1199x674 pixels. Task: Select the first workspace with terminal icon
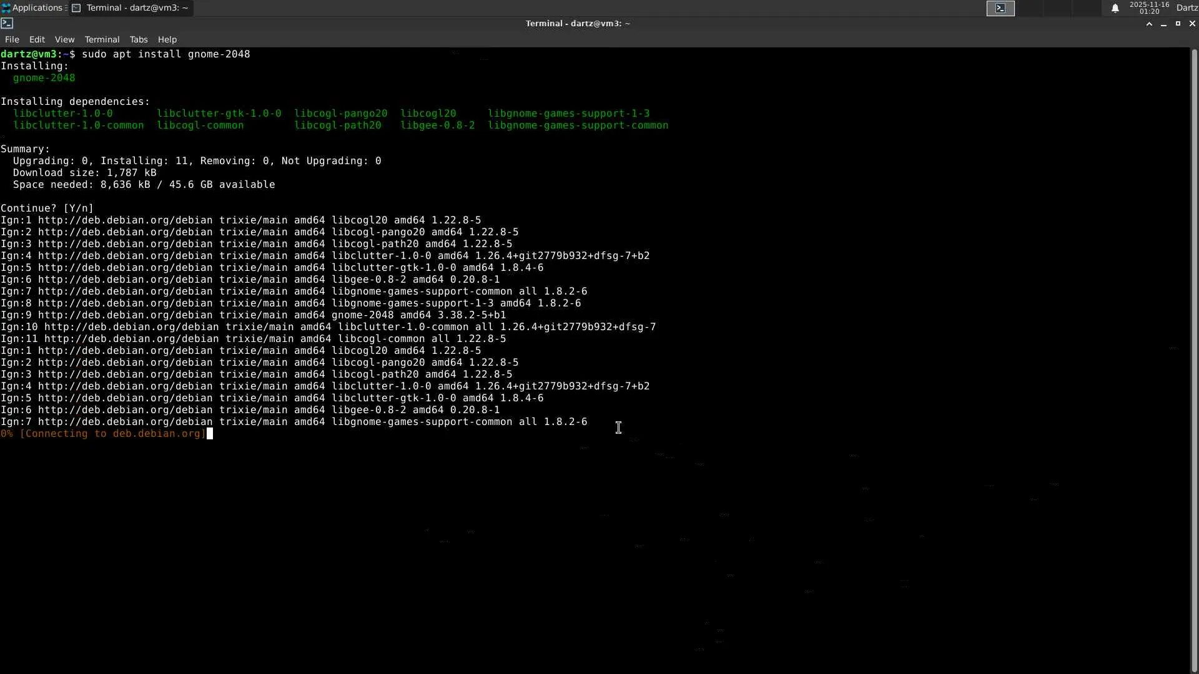pyautogui.click(x=1000, y=8)
